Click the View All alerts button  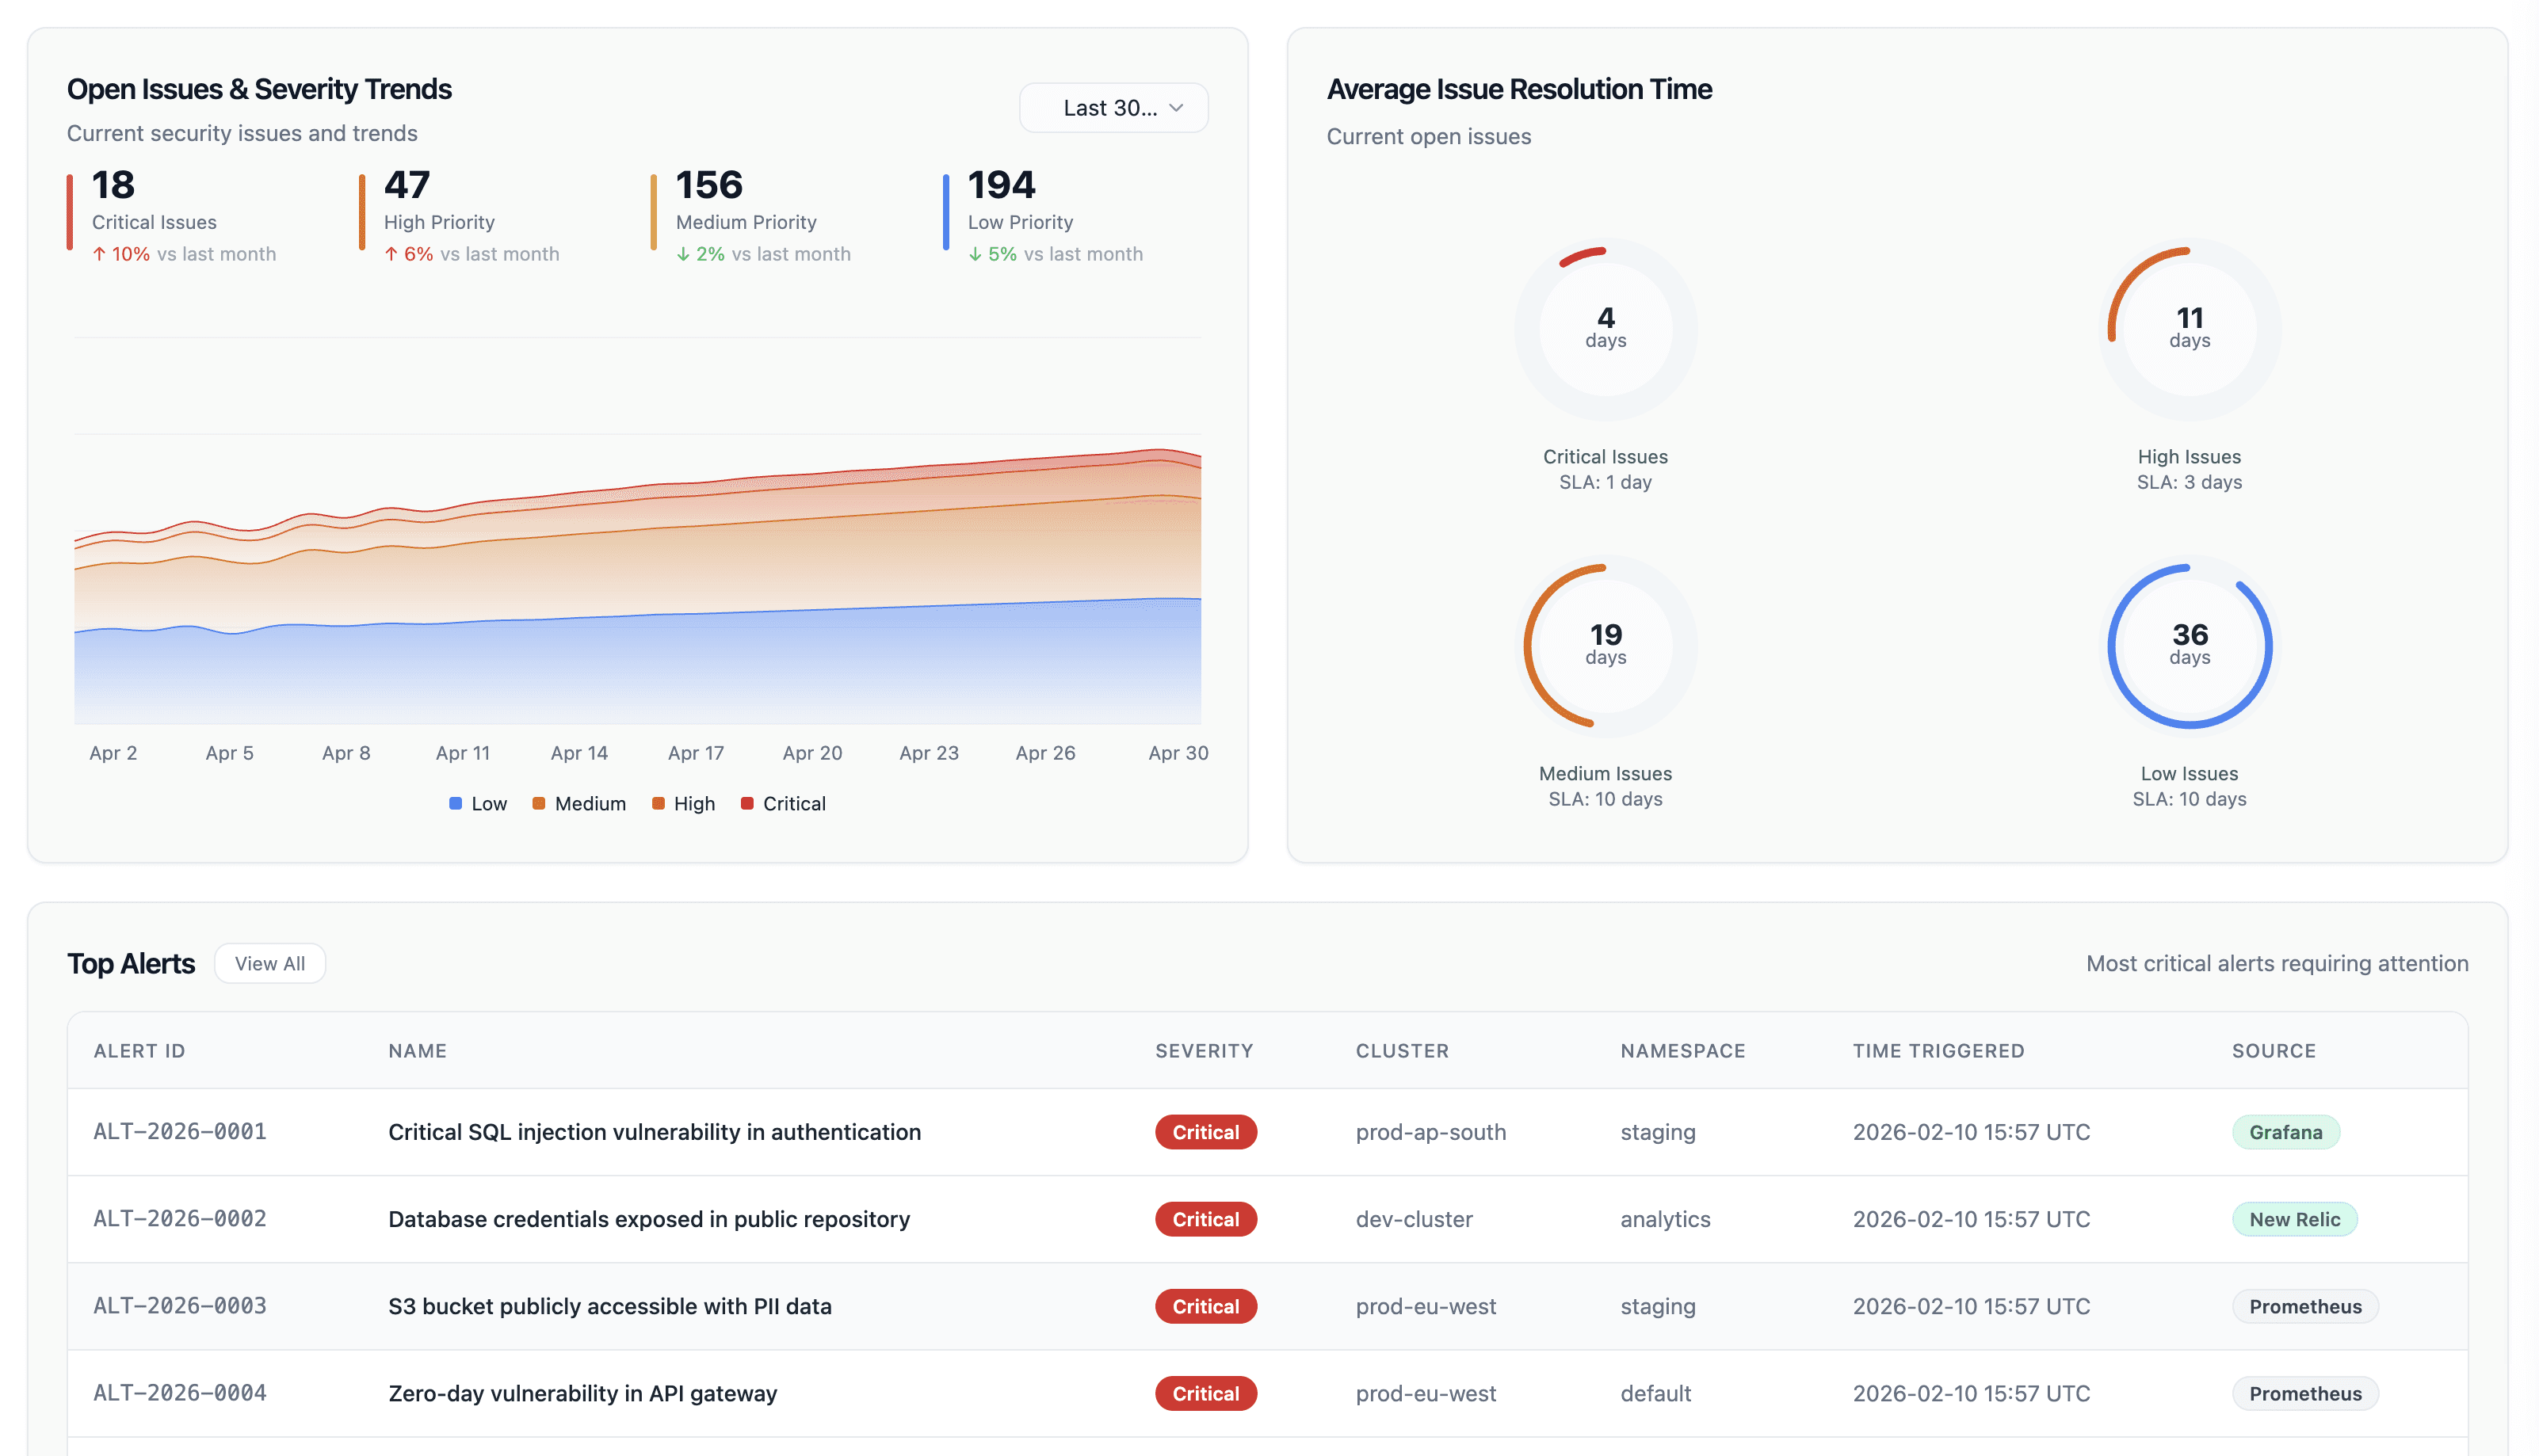[x=269, y=963]
